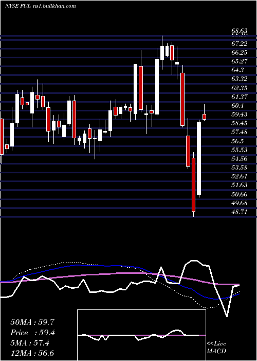
Task: Select the 55.53 price level
Action: coord(239,150)
